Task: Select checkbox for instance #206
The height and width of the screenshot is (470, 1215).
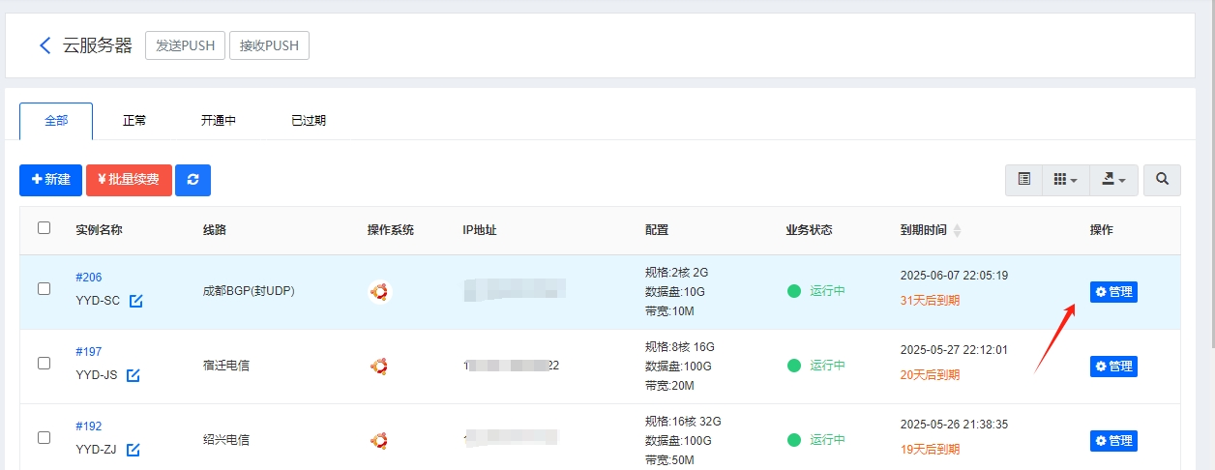Action: [x=44, y=288]
